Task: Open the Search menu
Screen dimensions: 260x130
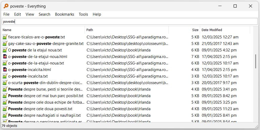Action: (45, 14)
